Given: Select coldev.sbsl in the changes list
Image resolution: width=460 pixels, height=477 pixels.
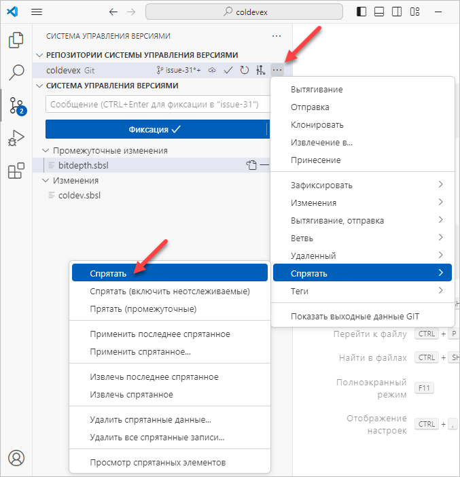Looking at the screenshot, I should tap(79, 195).
